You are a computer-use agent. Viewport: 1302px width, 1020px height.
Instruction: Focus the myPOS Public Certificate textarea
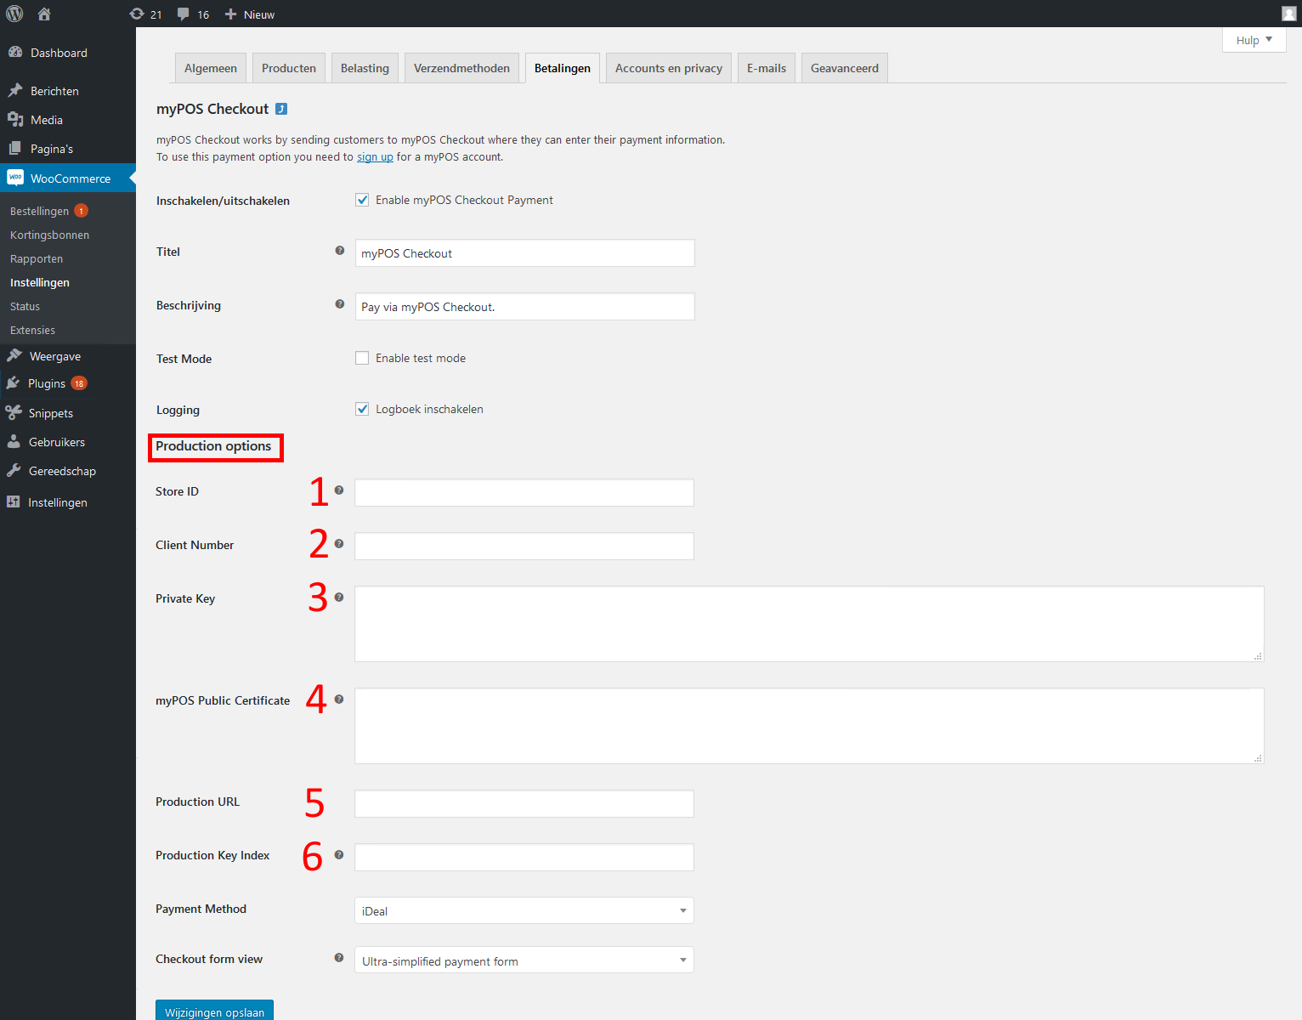pos(808,726)
